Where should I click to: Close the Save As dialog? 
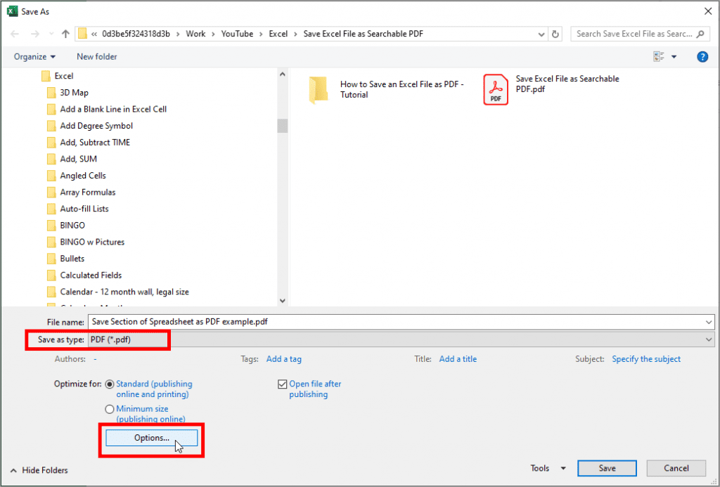click(x=708, y=11)
